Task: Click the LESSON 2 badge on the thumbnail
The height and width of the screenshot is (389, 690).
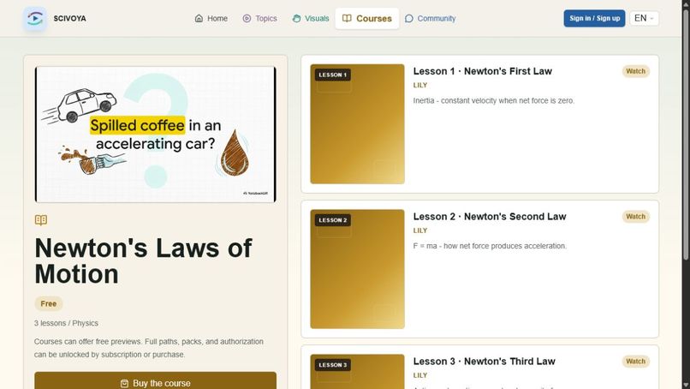Action: [x=333, y=220]
